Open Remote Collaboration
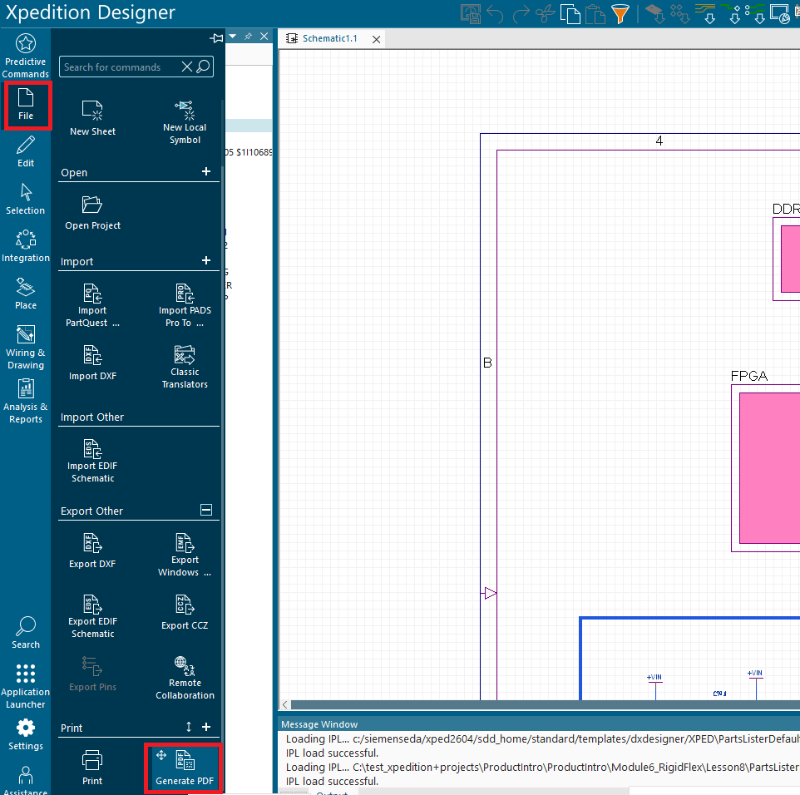Viewport: 800px width, 795px height. coord(185,678)
